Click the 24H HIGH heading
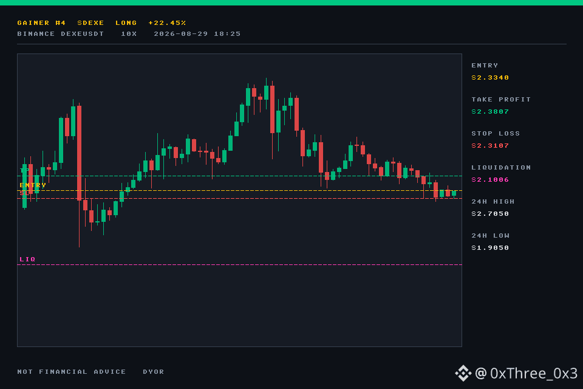The width and height of the screenshot is (583, 389). [x=493, y=201]
